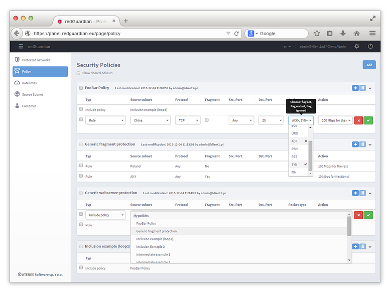
Task: Collapse Generic webserver protection with chevron
Action: pyautogui.click(x=370, y=193)
